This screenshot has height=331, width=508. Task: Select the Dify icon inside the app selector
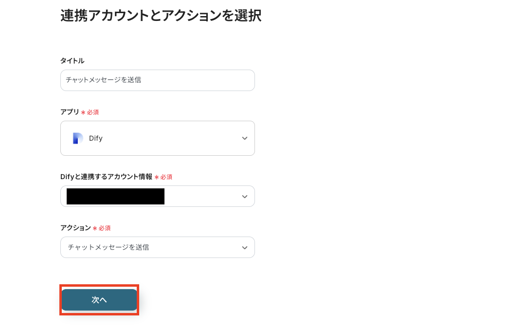point(77,138)
